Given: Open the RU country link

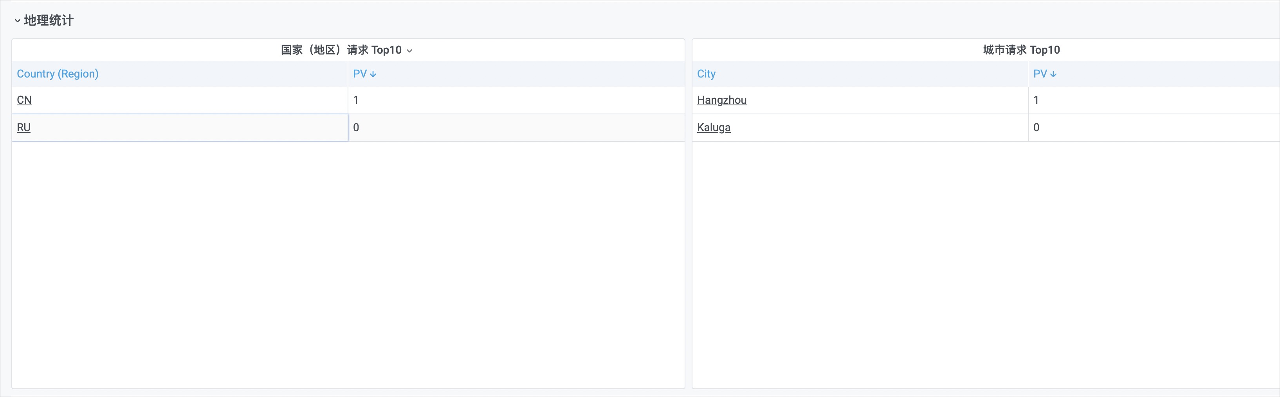Looking at the screenshot, I should coord(24,127).
